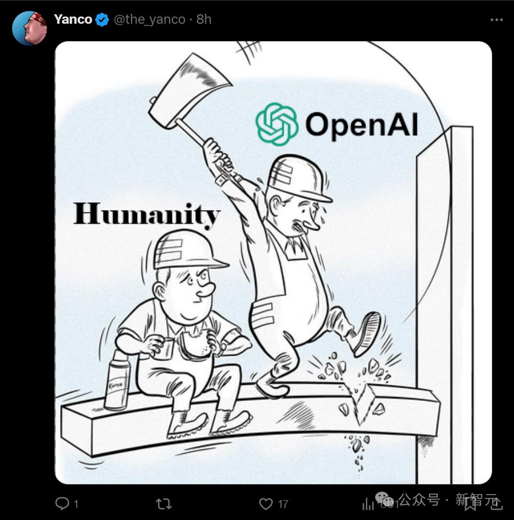The image size is (514, 520).
Task: Reply to the tweet via speech-bubble icon
Action: (62, 503)
